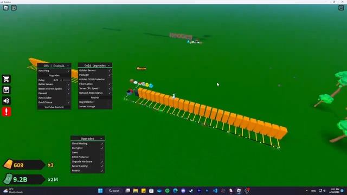Toggle the Upgrade Hardware checkbox
347x195 pixels.
tap(102, 161)
